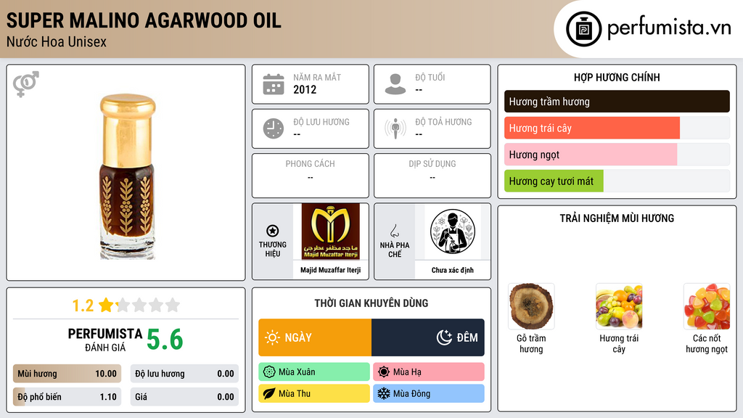Click the Giá 0.00 score field

point(184,397)
